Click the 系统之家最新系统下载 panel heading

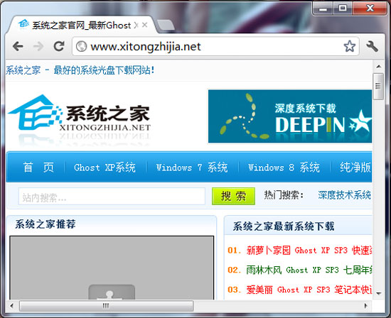(284, 226)
